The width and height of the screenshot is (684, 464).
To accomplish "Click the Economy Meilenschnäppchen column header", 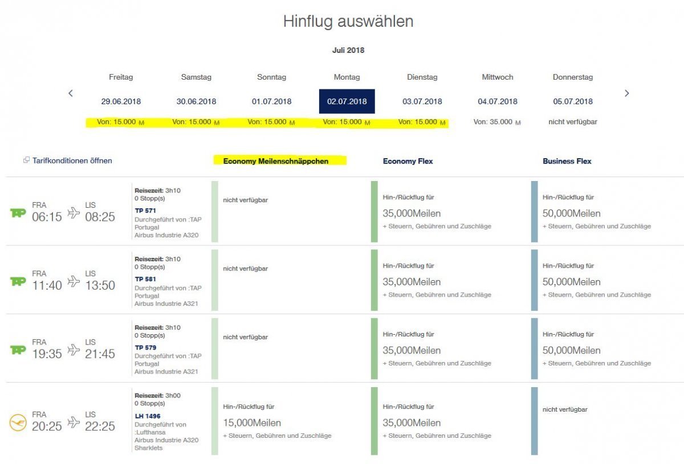I will [x=276, y=161].
